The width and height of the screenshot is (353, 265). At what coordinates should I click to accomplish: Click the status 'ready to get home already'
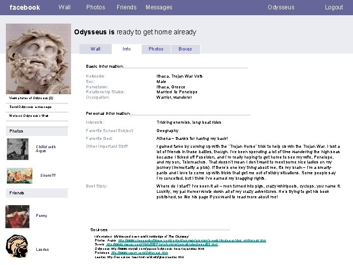156,32
